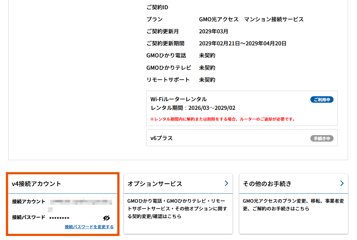Open the オプションサービス chevron arrow
This screenshot has width=357, height=240.
226,183
